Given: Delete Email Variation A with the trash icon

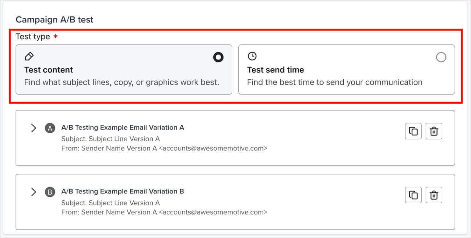Looking at the screenshot, I should click(x=434, y=131).
